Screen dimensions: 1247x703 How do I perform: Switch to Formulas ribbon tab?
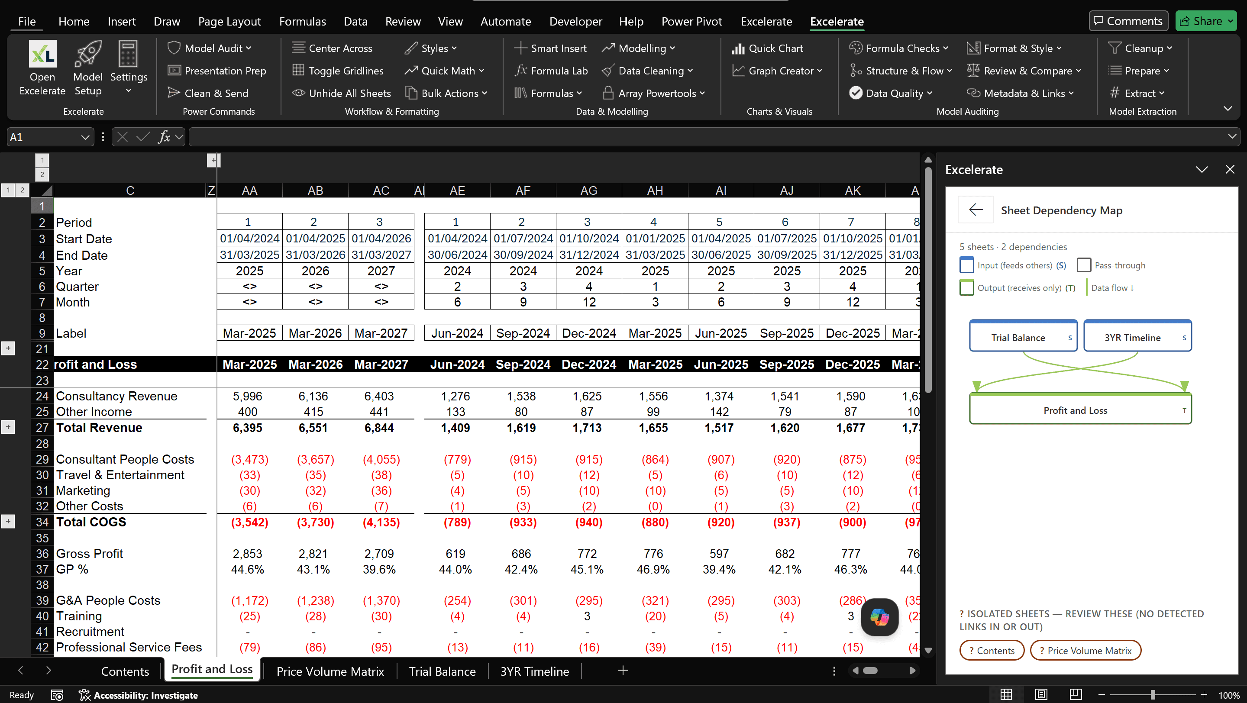pos(303,21)
